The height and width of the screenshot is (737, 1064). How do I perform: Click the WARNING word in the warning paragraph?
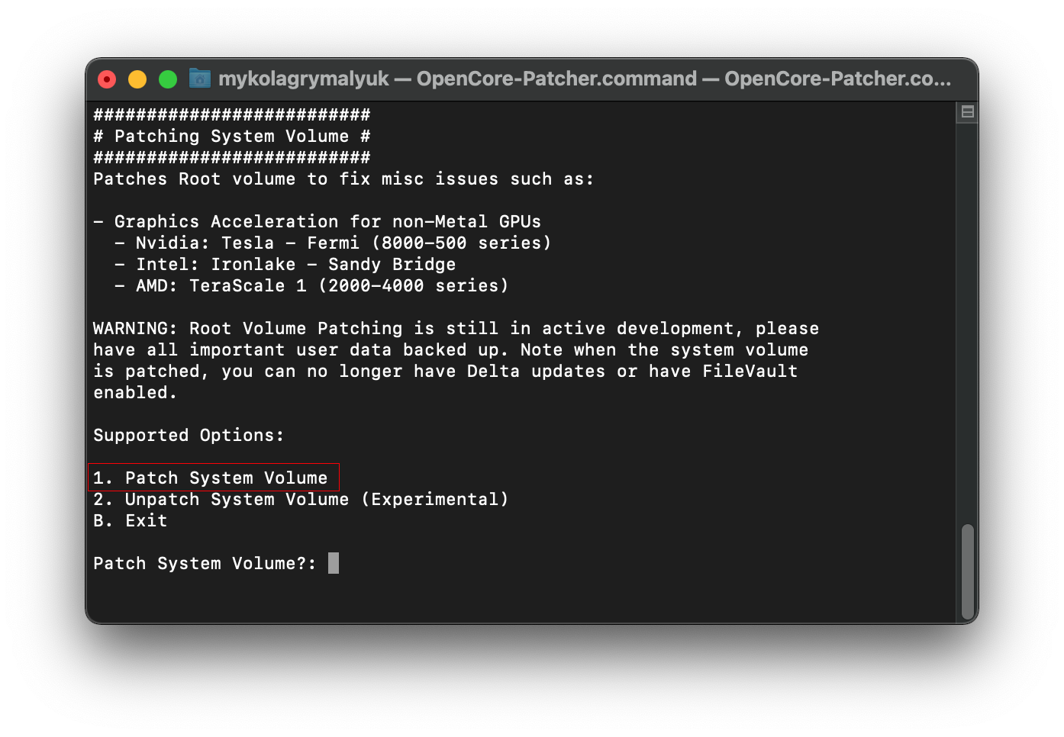click(135, 328)
